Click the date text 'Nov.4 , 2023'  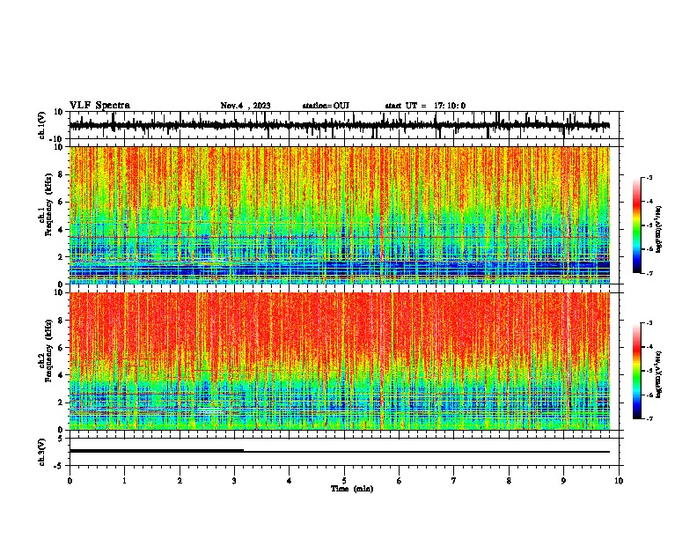click(246, 106)
